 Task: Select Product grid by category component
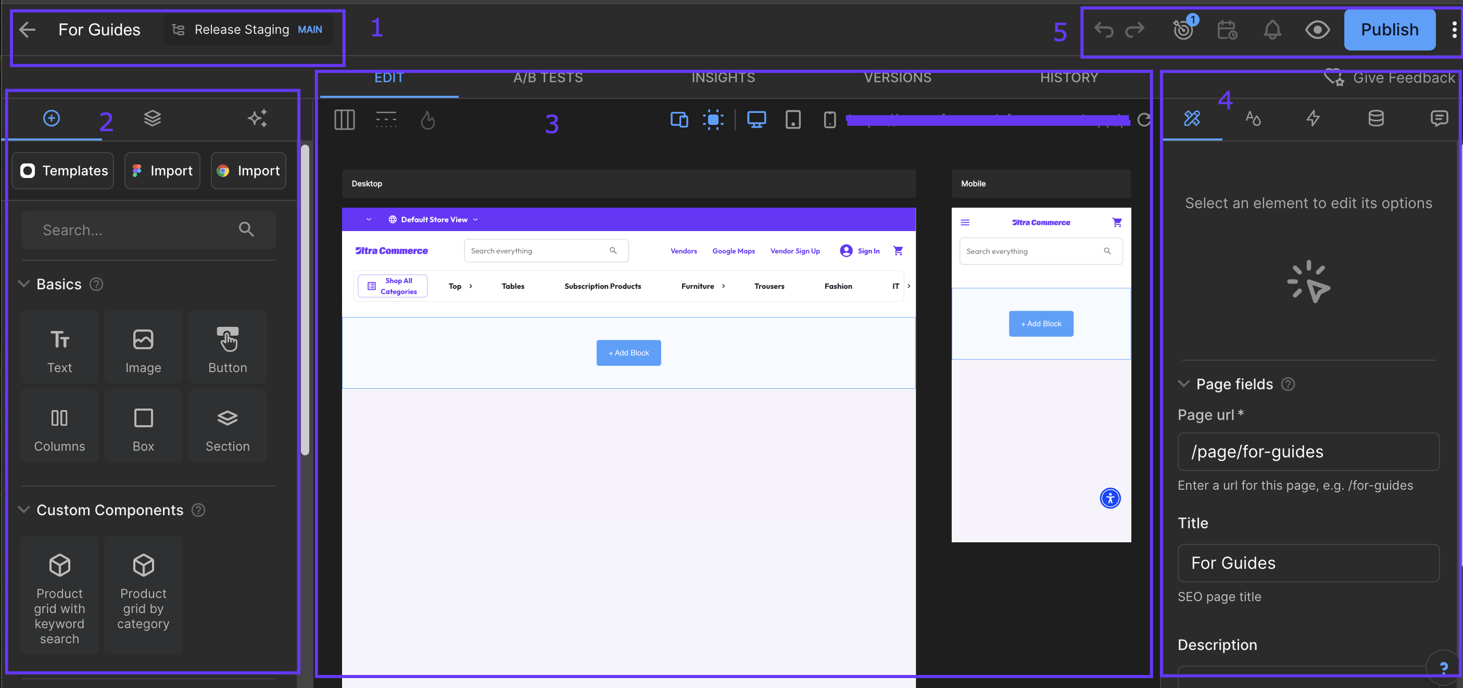(143, 595)
